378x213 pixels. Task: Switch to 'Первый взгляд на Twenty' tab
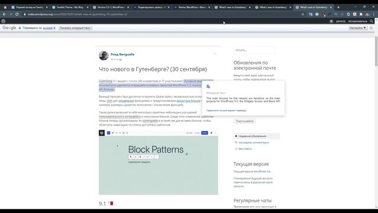[x=30, y=7]
